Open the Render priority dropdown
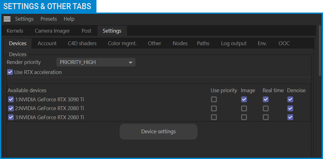Image resolution: width=323 pixels, height=159 pixels. point(96,62)
